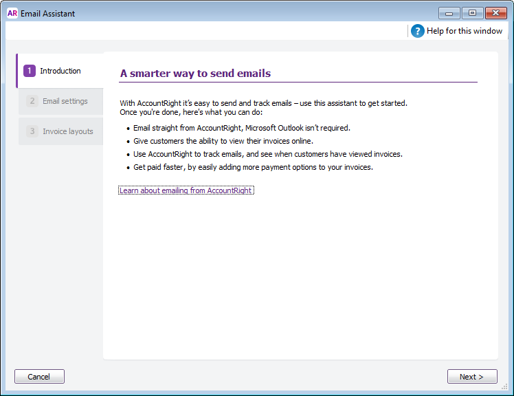Image resolution: width=514 pixels, height=396 pixels.
Task: Click the resize grip in window corner
Action: tap(507, 390)
